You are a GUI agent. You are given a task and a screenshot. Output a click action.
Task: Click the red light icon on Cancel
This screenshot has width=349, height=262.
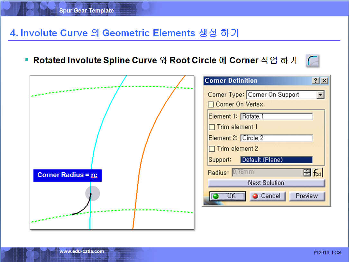[x=255, y=196]
